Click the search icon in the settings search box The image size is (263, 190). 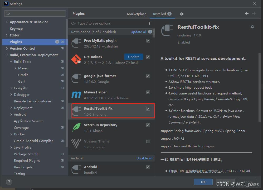point(8,13)
